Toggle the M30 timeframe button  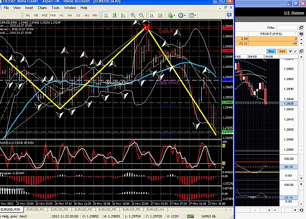point(53,16)
